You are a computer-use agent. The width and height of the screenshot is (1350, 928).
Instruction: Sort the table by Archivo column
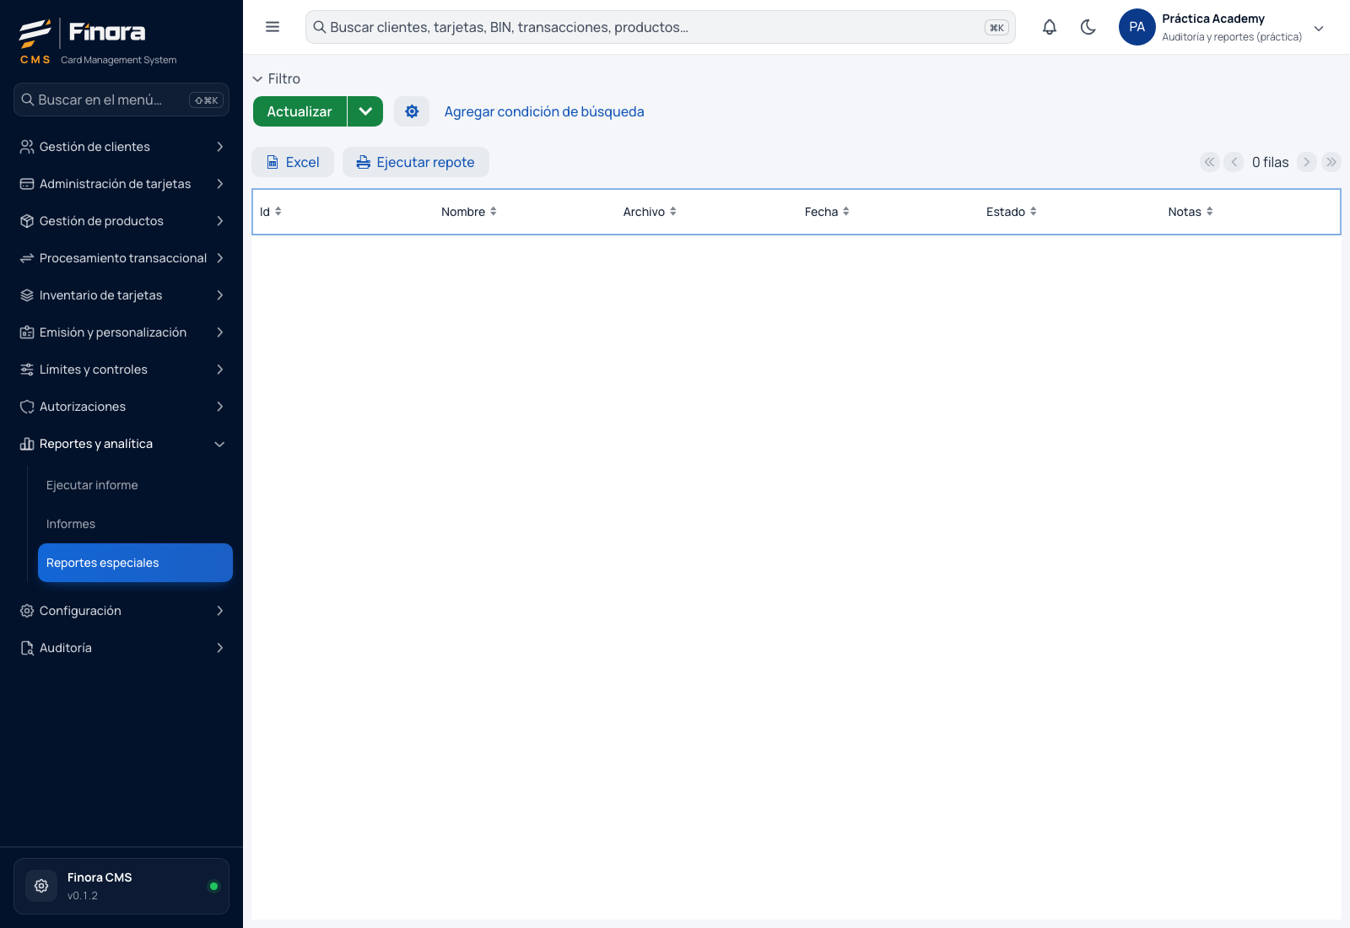(650, 212)
